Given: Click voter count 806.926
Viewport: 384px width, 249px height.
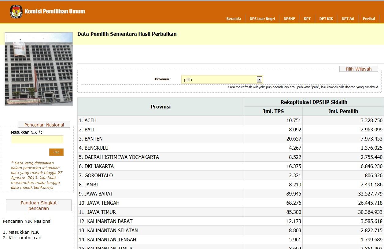Looking at the screenshot, I should [374, 175].
